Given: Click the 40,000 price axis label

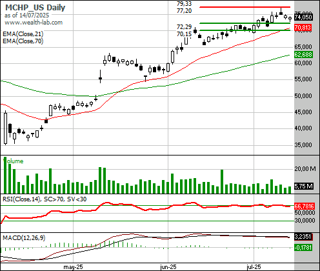Looking at the screenshot, I should click(x=303, y=128).
